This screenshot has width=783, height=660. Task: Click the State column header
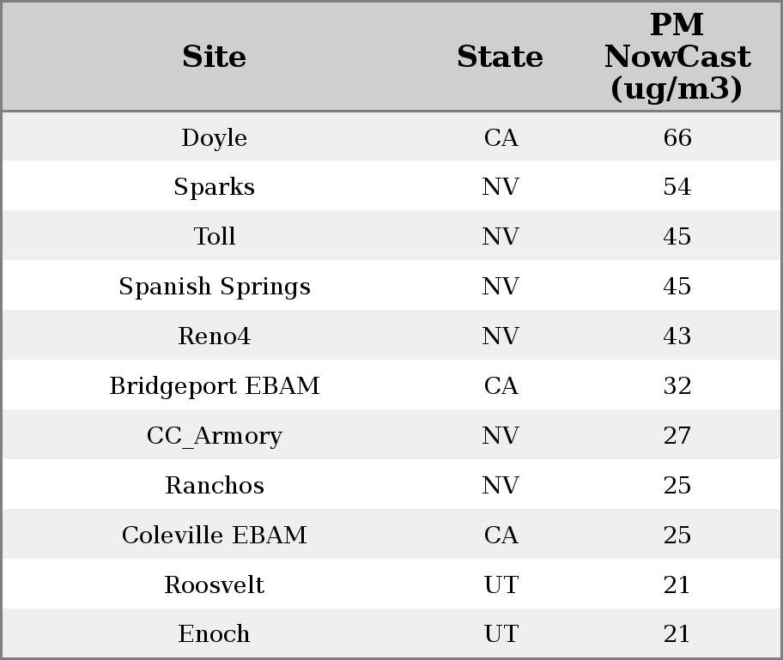pyautogui.click(x=500, y=57)
